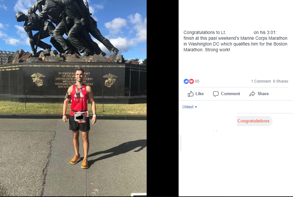Click the Comment button label
The height and width of the screenshot is (197, 293).
click(x=230, y=94)
